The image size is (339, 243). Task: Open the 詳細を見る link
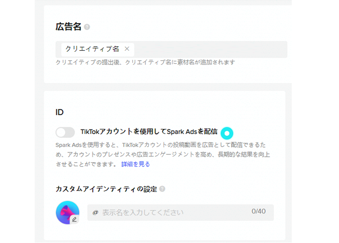point(135,164)
